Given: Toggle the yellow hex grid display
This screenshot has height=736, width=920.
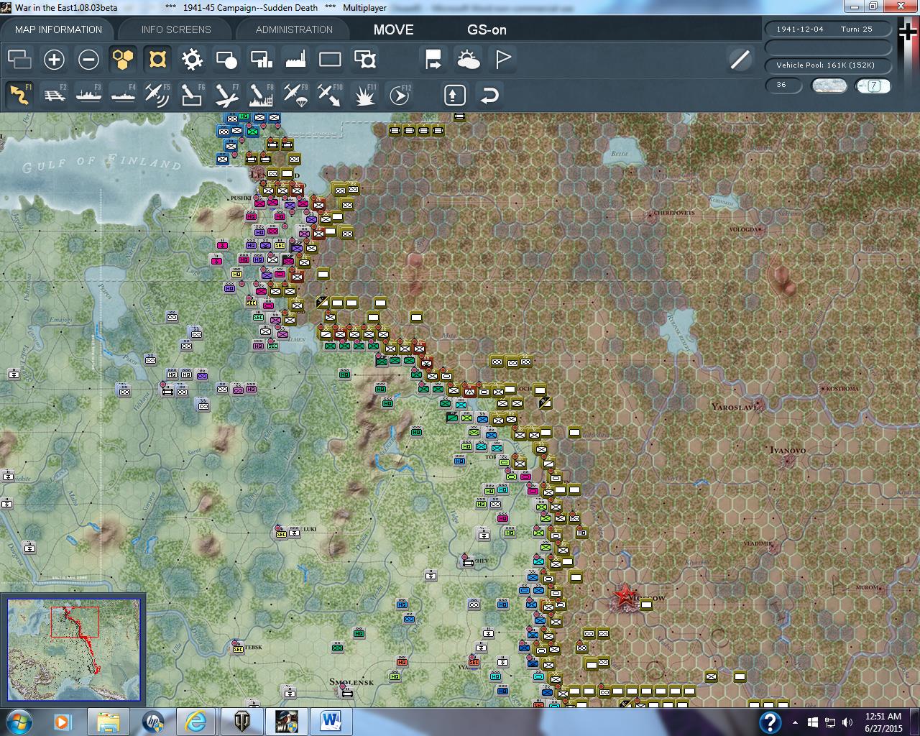Looking at the screenshot, I should pos(123,60).
